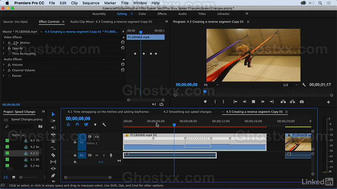Image resolution: width=337 pixels, height=189 pixels.
Task: Click the Lift button in Program monitor
Action: (x=283, y=102)
